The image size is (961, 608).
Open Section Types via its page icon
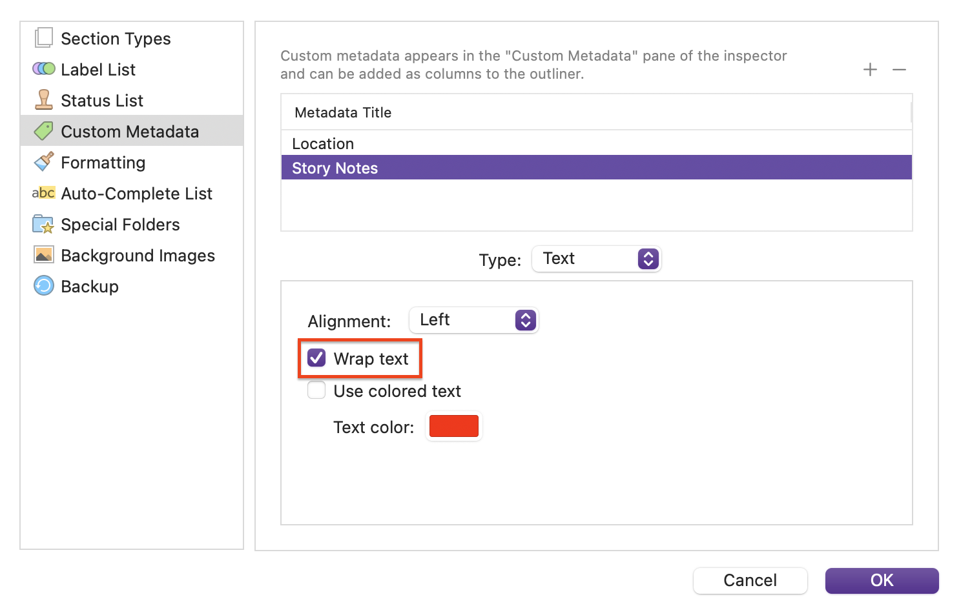[x=43, y=38]
